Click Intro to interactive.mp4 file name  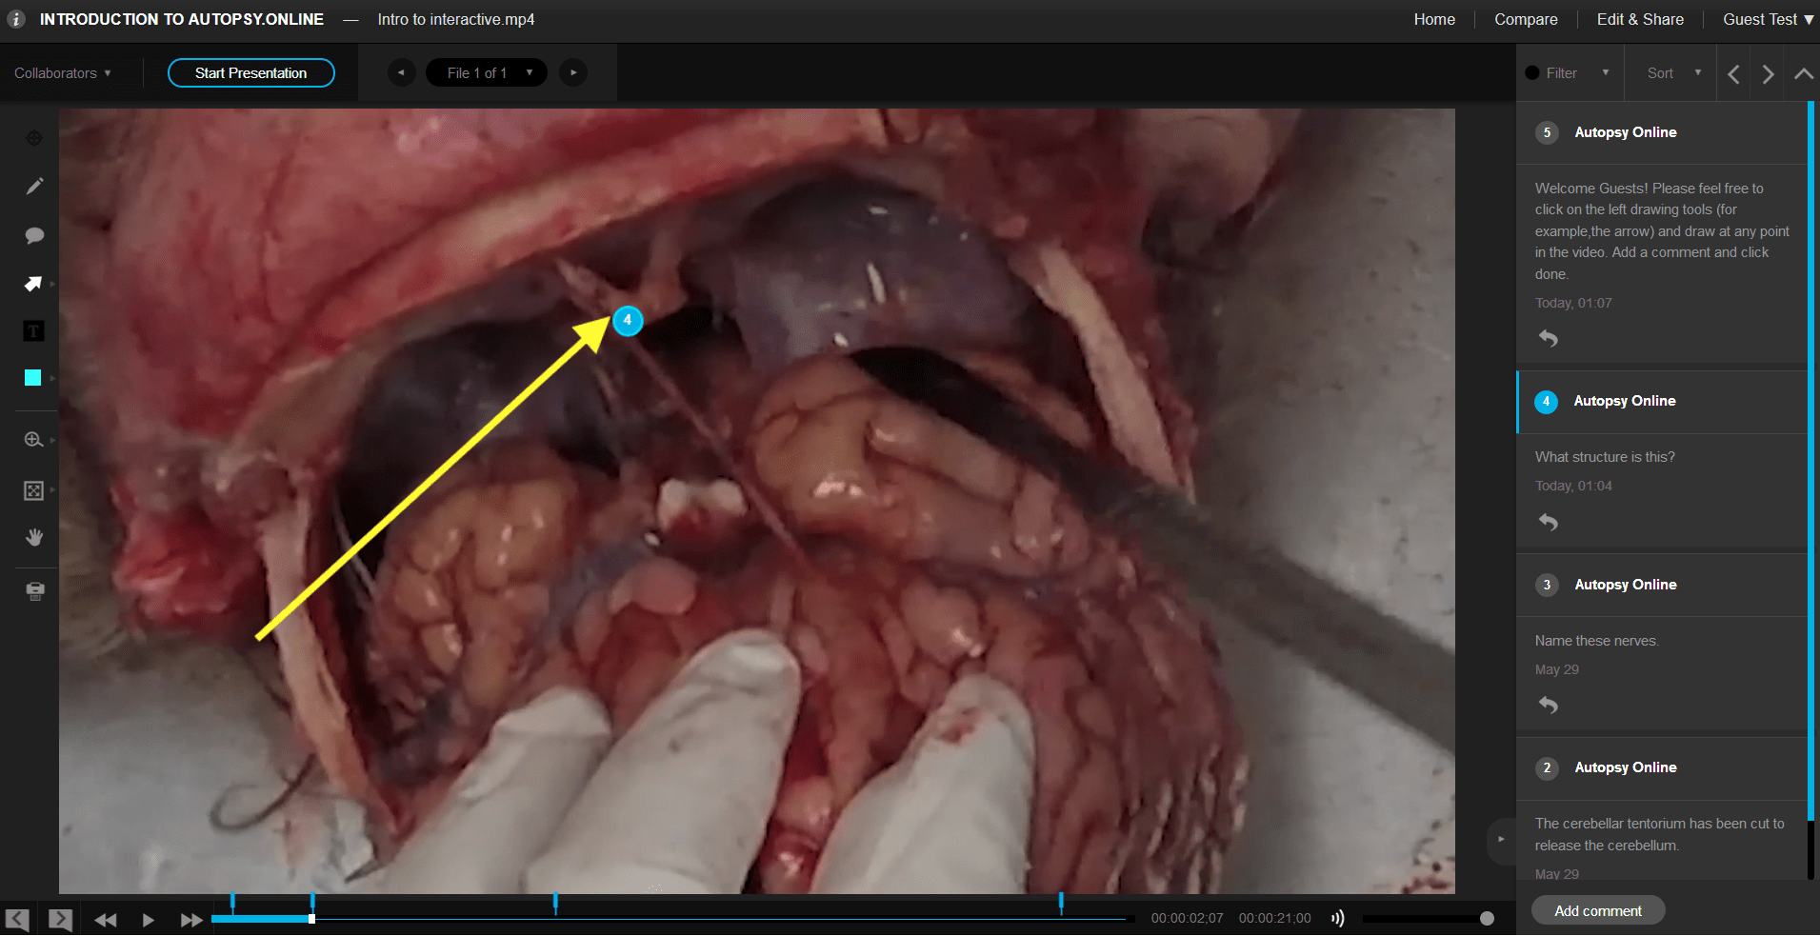(x=456, y=19)
